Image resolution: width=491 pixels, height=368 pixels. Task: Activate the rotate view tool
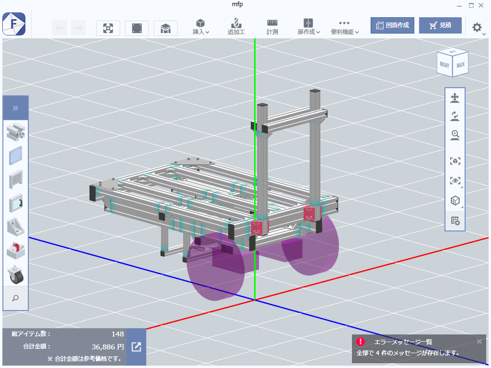455,116
